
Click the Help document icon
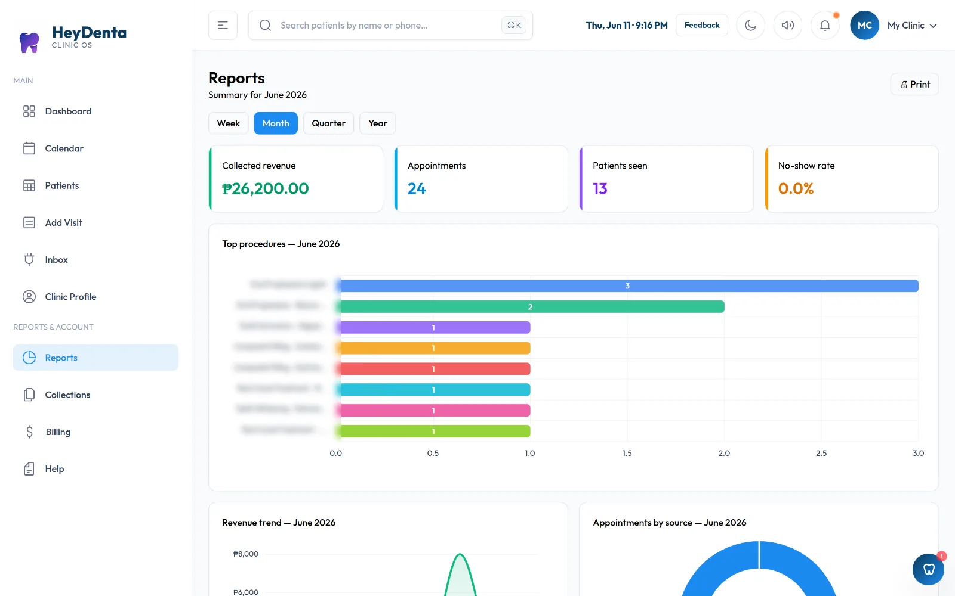click(29, 469)
